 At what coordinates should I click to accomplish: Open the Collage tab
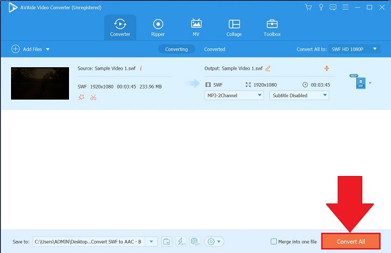click(234, 28)
